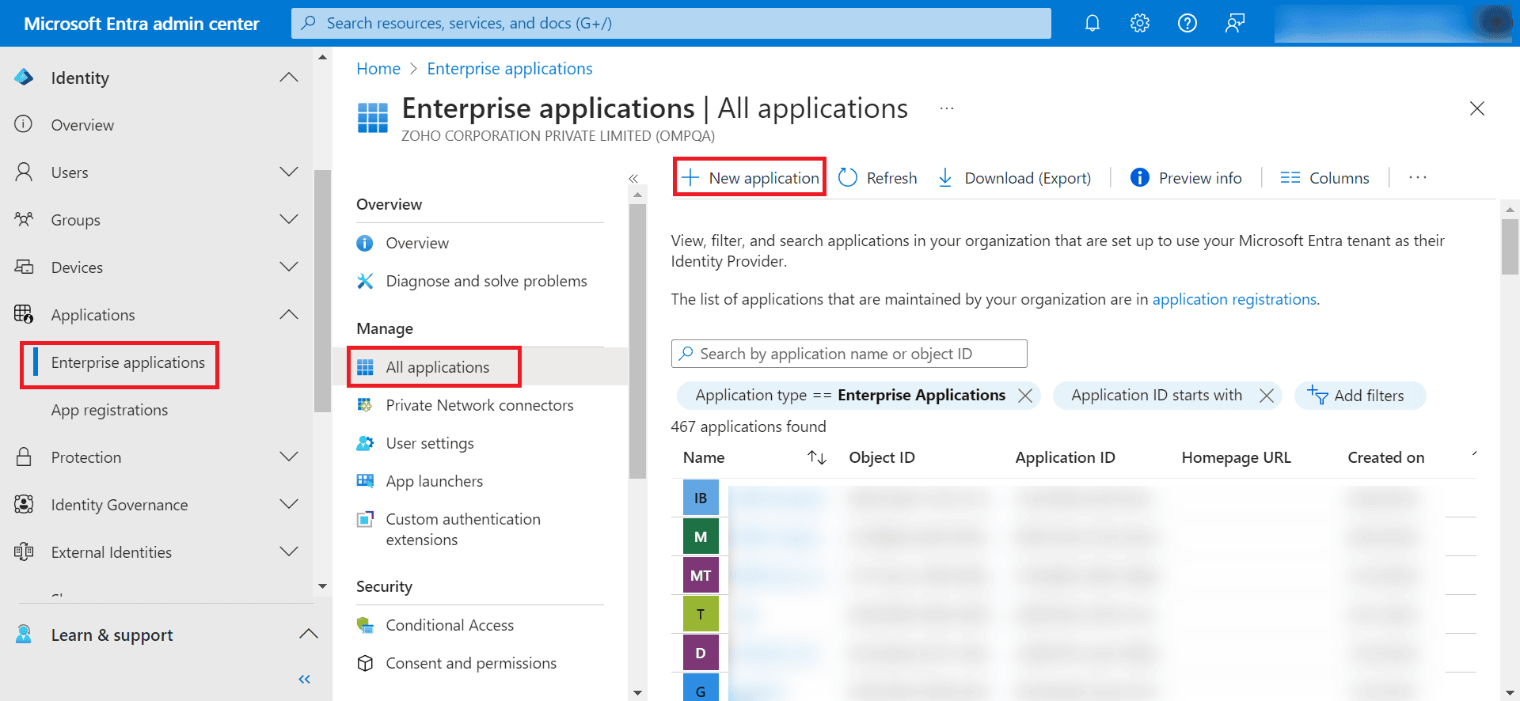Image resolution: width=1520 pixels, height=701 pixels.
Task: Collapse the Applications sidebar section
Action: [289, 315]
